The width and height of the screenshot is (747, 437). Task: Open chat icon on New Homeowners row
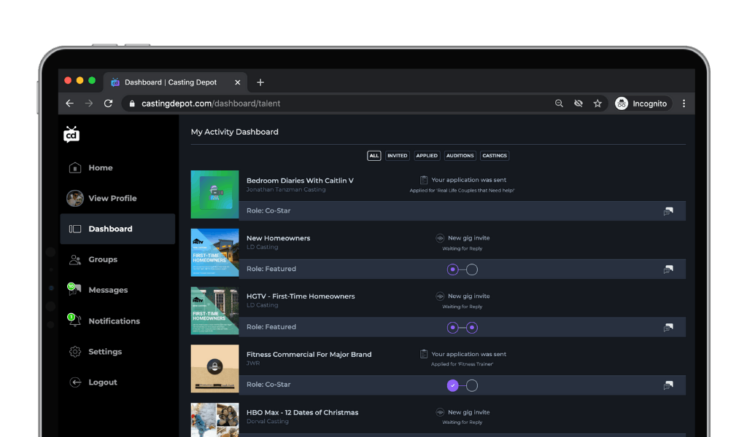pyautogui.click(x=667, y=269)
